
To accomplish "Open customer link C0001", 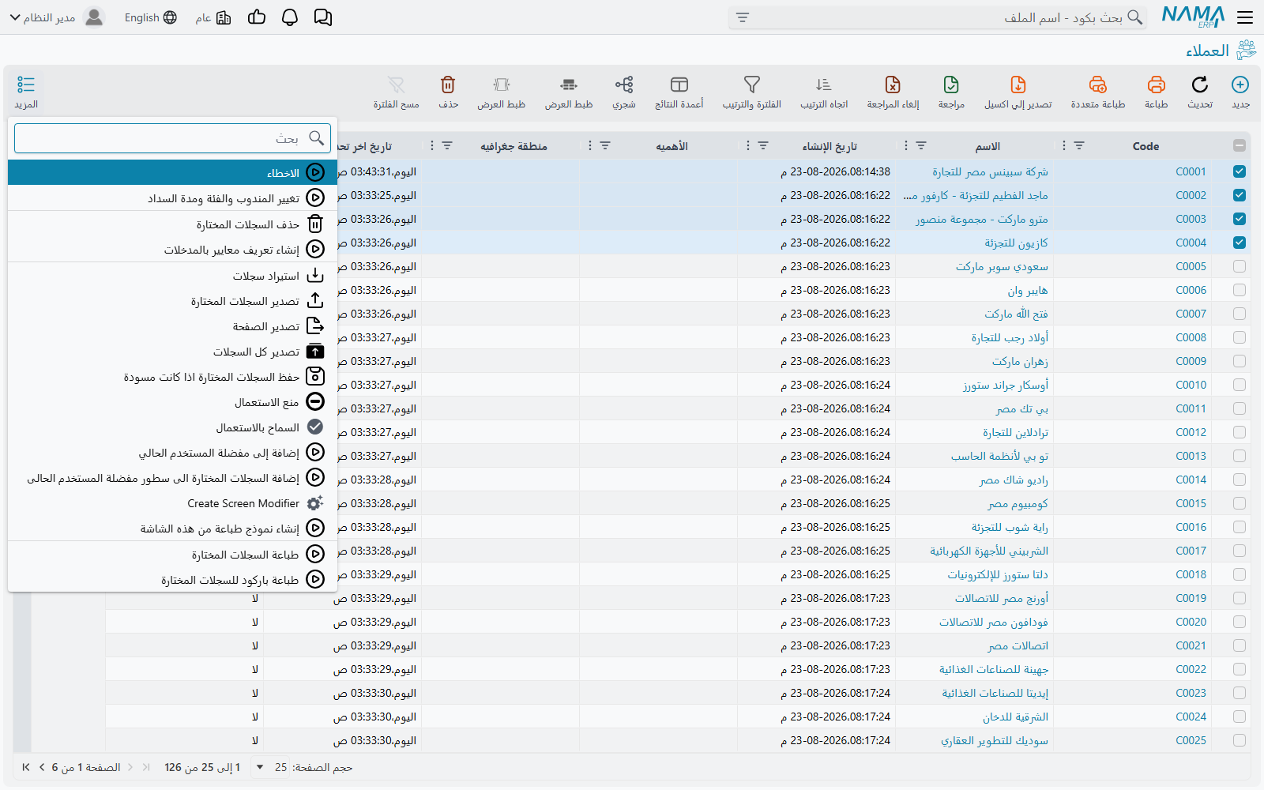I will click(1191, 171).
